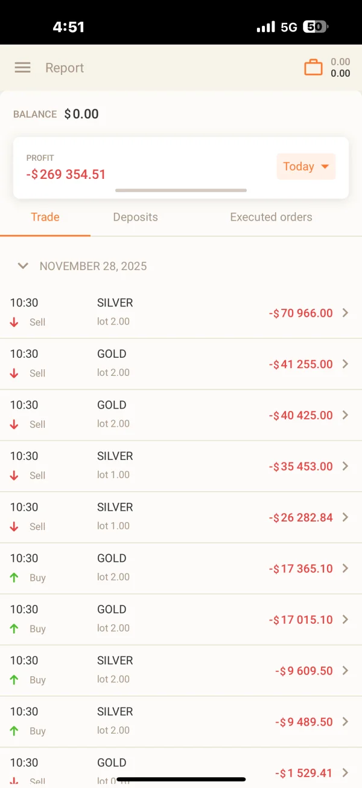Tap the orange briefcase portfolio icon
This screenshot has height=788, width=362.
coord(313,67)
